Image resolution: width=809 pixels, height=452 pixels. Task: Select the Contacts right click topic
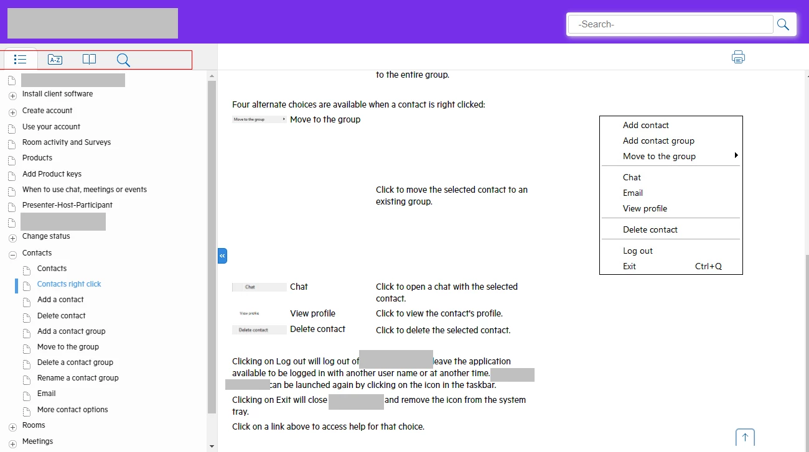(69, 284)
